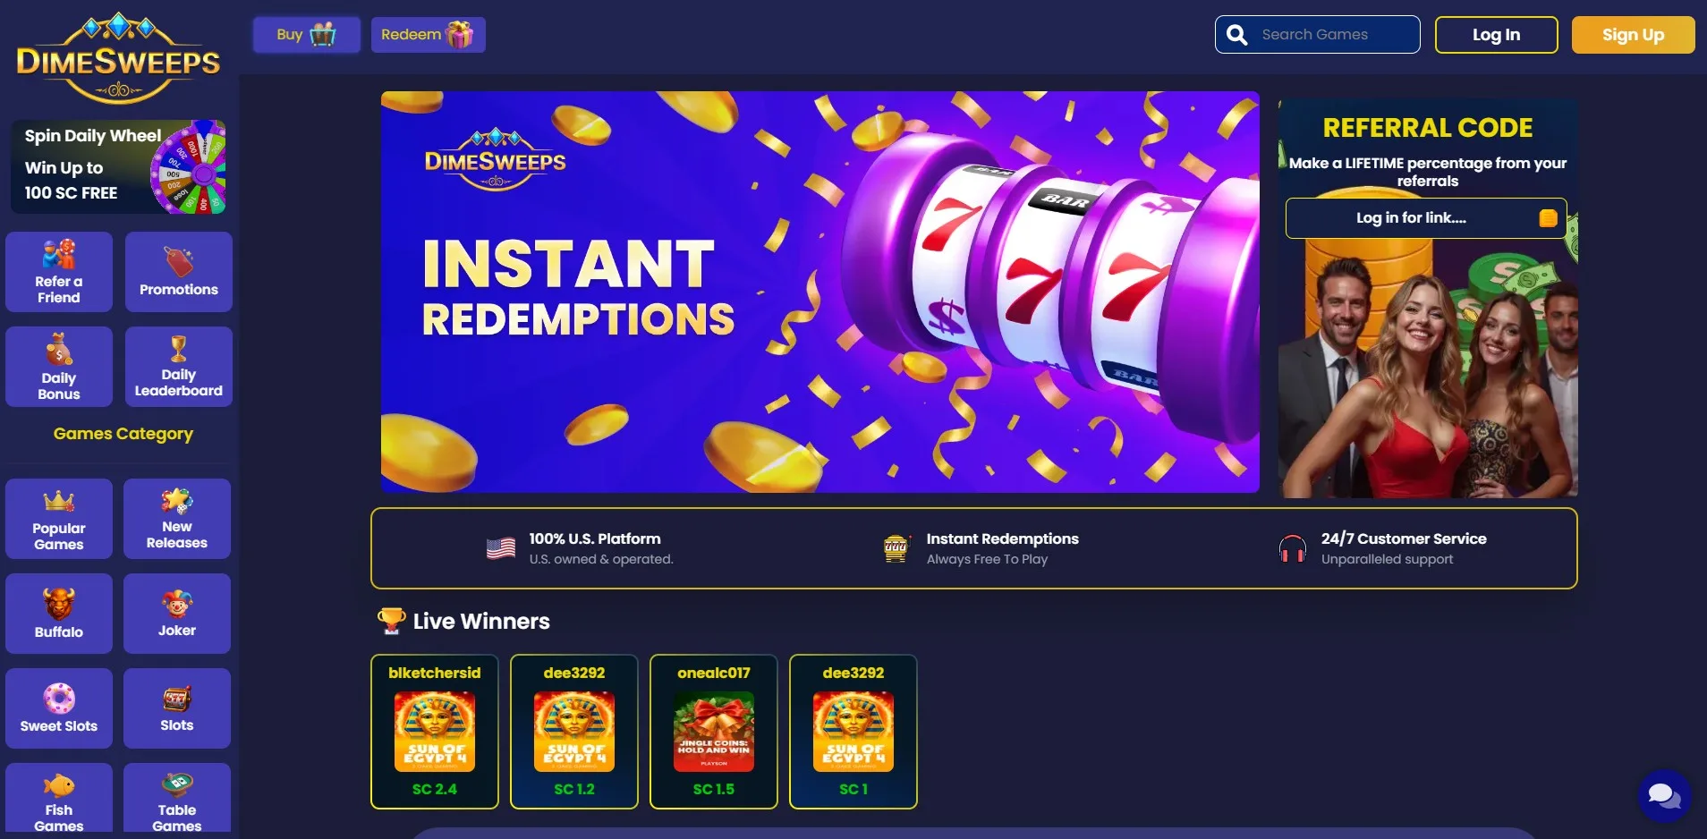Click the Buy button
This screenshot has width=1707, height=839.
pyautogui.click(x=306, y=35)
